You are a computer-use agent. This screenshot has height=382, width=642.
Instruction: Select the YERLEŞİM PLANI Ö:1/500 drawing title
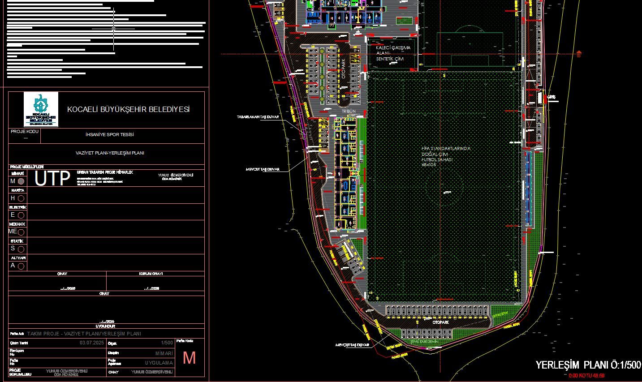click(588, 365)
